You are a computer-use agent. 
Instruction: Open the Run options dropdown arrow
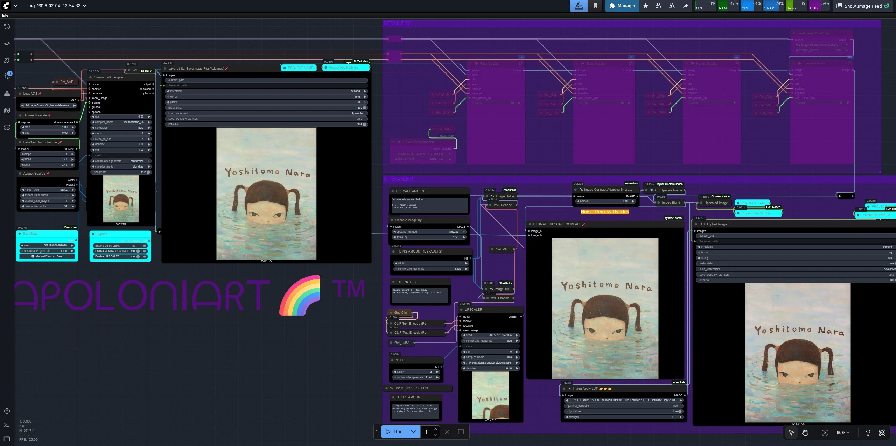[x=413, y=432]
